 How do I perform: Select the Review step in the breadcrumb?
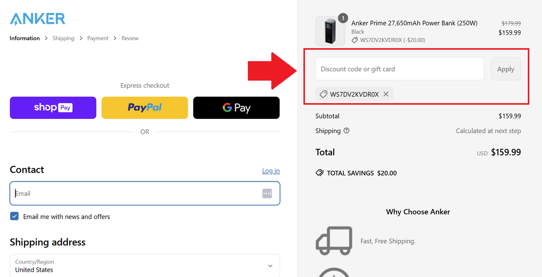pos(130,38)
